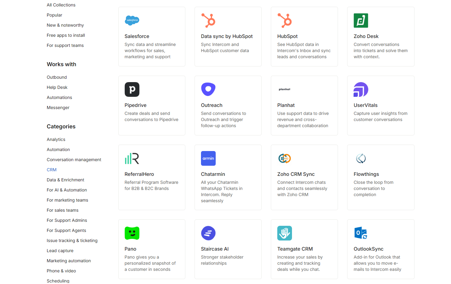The image size is (451, 284).
Task: Open Marketing automation category
Action: pos(69,261)
